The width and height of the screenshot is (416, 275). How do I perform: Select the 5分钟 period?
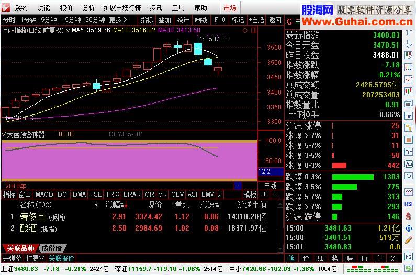click(49, 20)
